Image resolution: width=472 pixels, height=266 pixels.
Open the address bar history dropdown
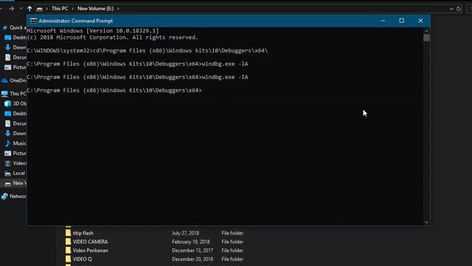(451, 9)
